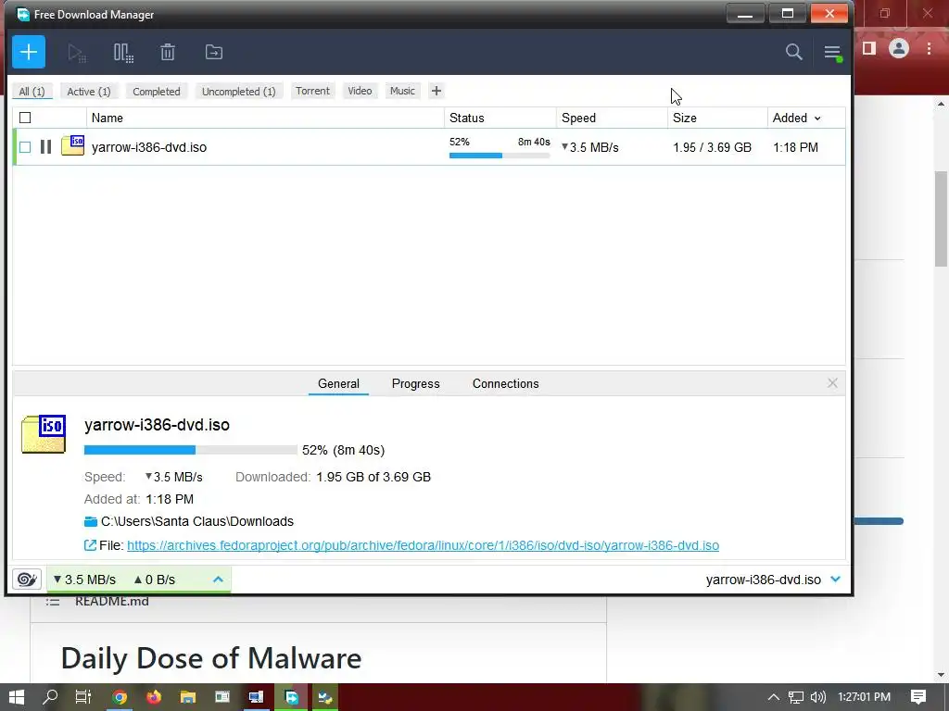Screen dimensions: 949x711
Task: Click the upload speed 0 B/s in status bar
Action: (x=155, y=580)
